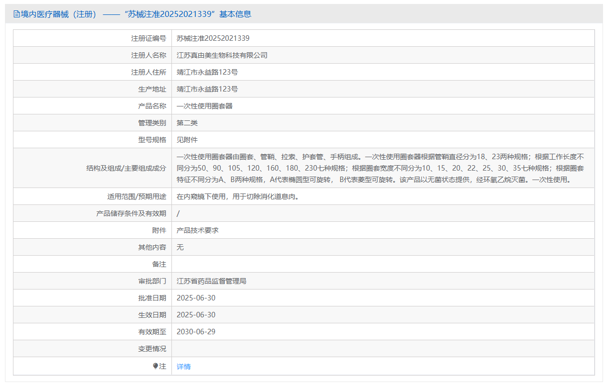The image size is (607, 385).
Task: Click the 备注 label
Action: click(159, 264)
